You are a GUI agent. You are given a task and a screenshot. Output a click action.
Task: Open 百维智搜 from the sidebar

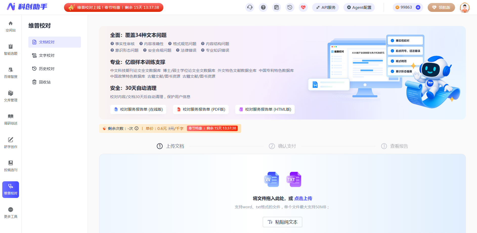[x=10, y=73]
